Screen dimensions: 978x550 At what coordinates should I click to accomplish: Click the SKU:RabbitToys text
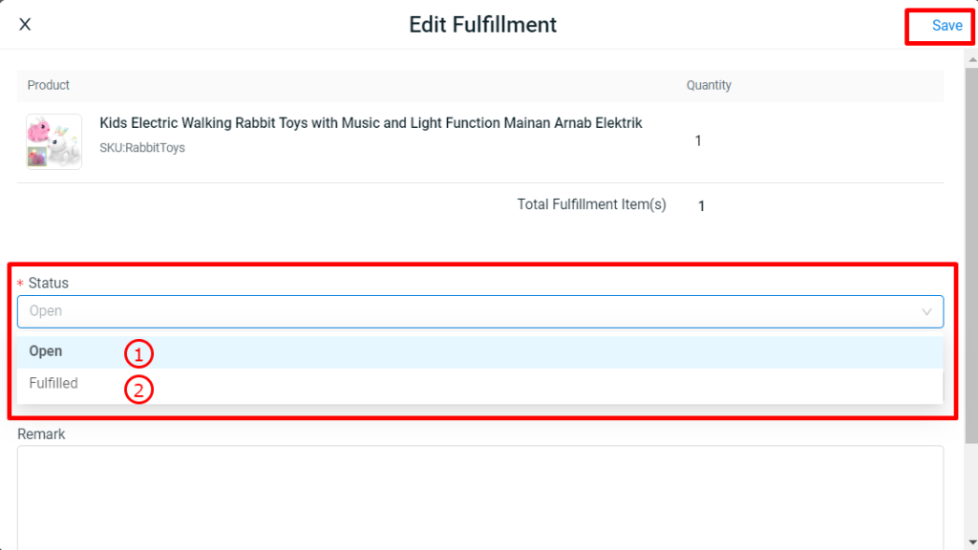[142, 148]
